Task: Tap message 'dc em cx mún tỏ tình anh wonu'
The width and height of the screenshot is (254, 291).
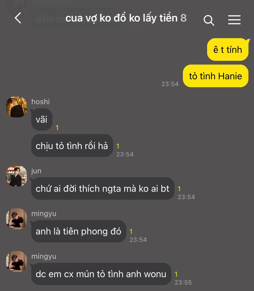Action: pos(101,274)
